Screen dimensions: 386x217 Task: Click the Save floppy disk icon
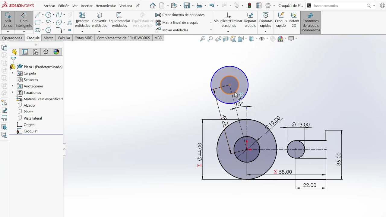pos(187,5)
